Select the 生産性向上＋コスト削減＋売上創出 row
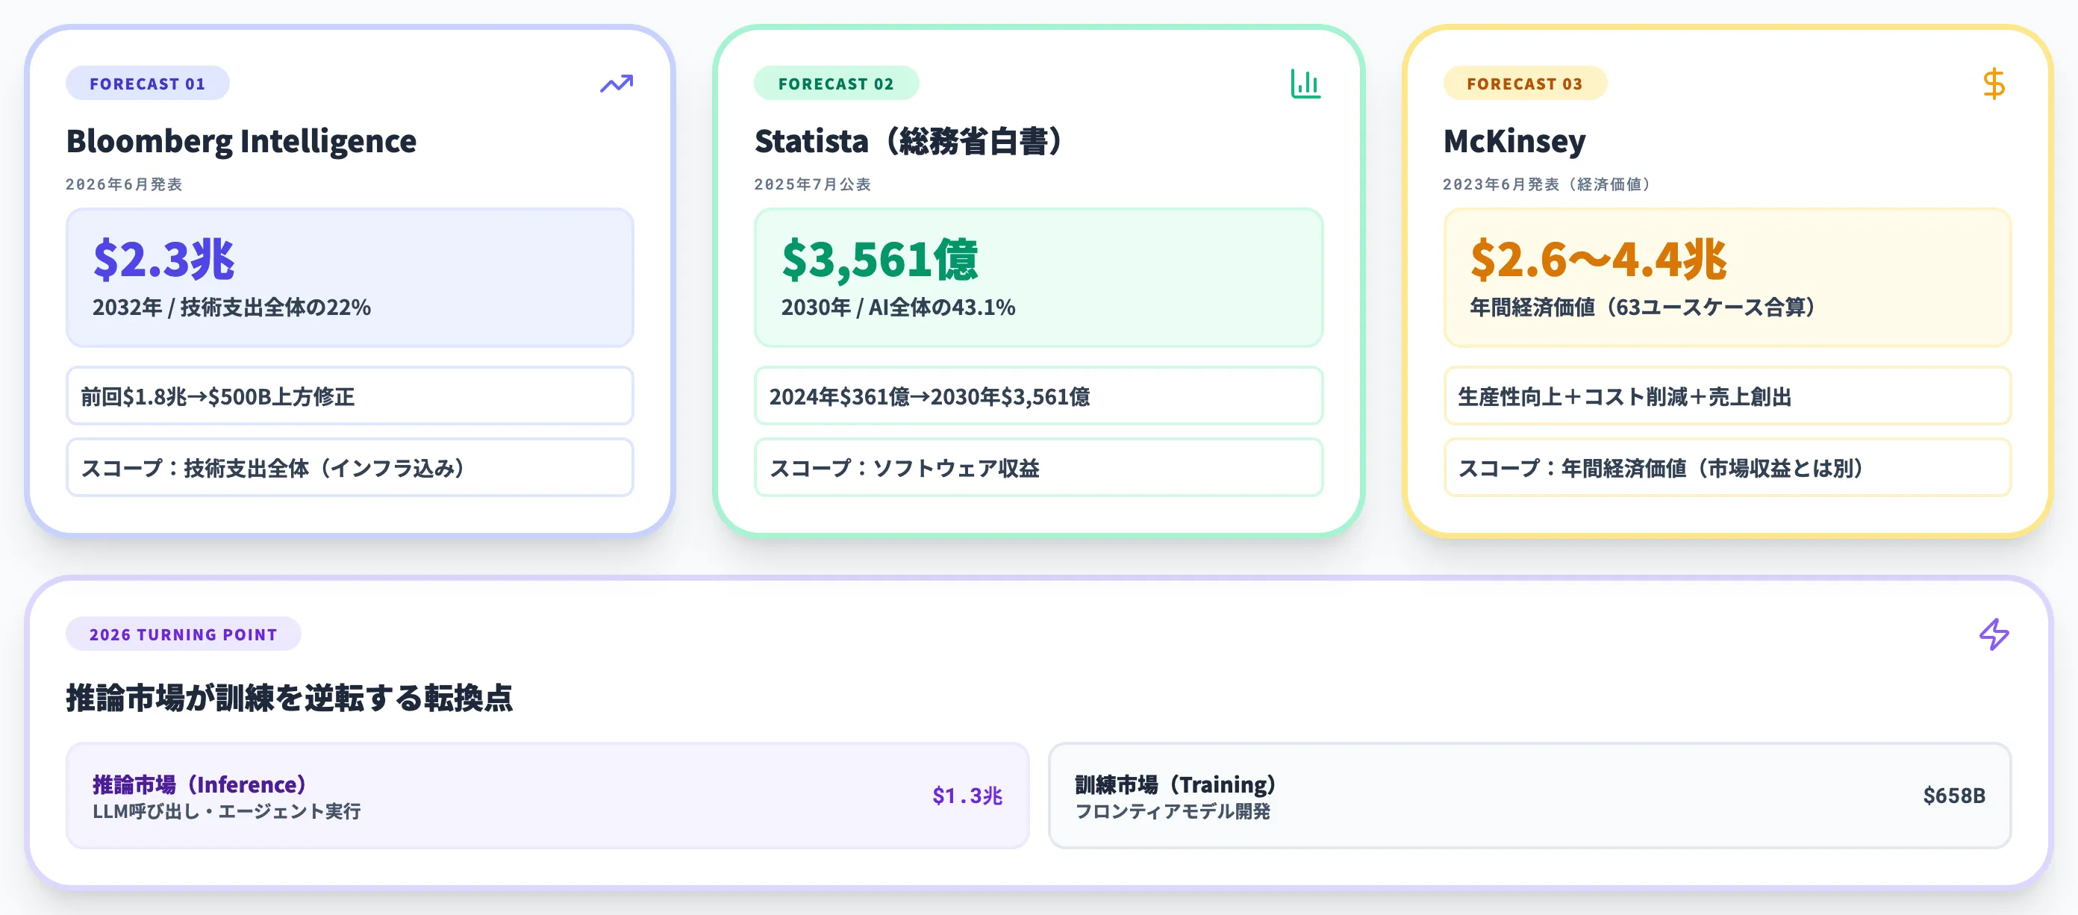Image resolution: width=2078 pixels, height=915 pixels. click(x=1727, y=396)
